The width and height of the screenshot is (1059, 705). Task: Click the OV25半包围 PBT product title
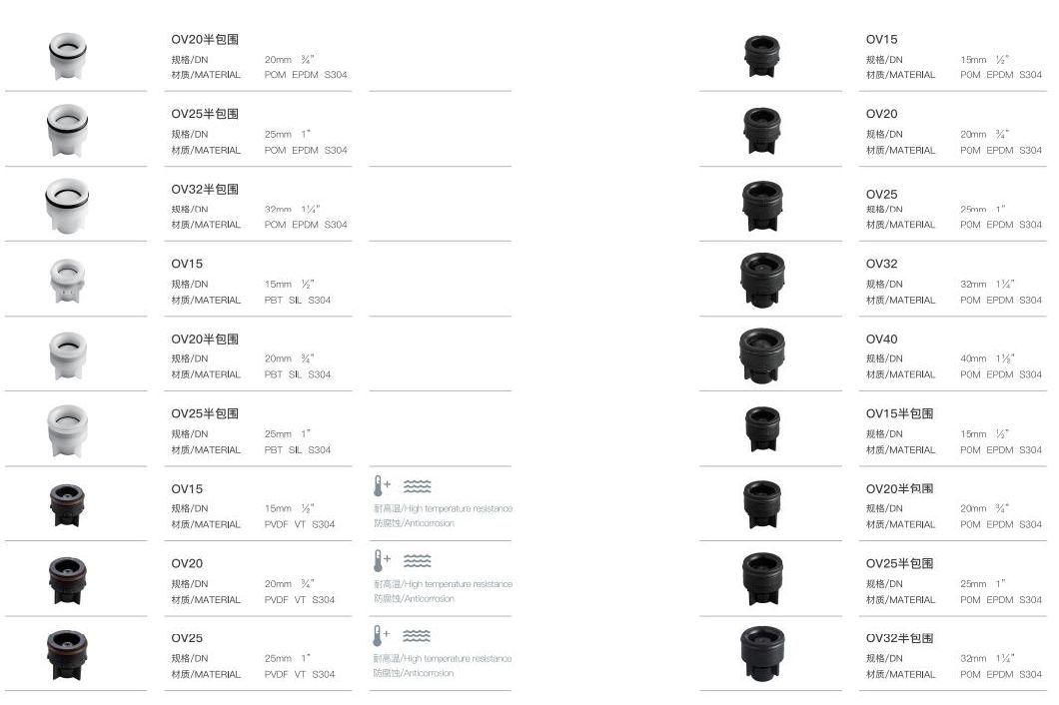205,413
